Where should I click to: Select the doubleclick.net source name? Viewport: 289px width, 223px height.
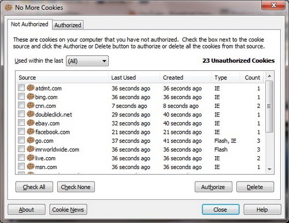54,115
